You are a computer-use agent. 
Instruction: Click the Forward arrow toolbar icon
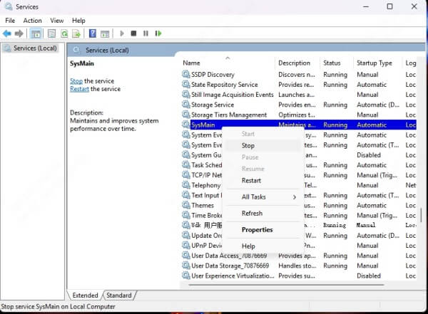click(19, 33)
